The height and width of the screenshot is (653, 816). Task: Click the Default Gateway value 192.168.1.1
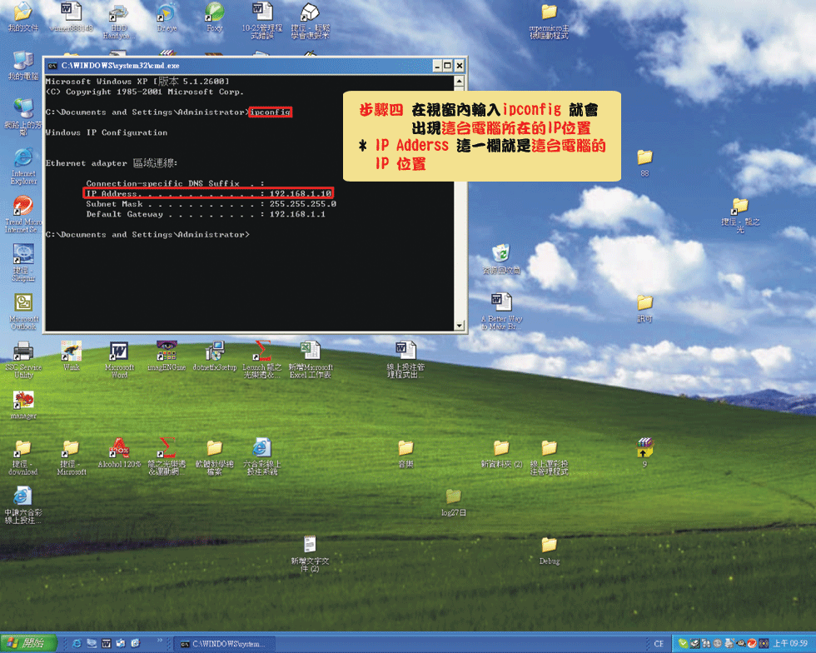(x=297, y=214)
